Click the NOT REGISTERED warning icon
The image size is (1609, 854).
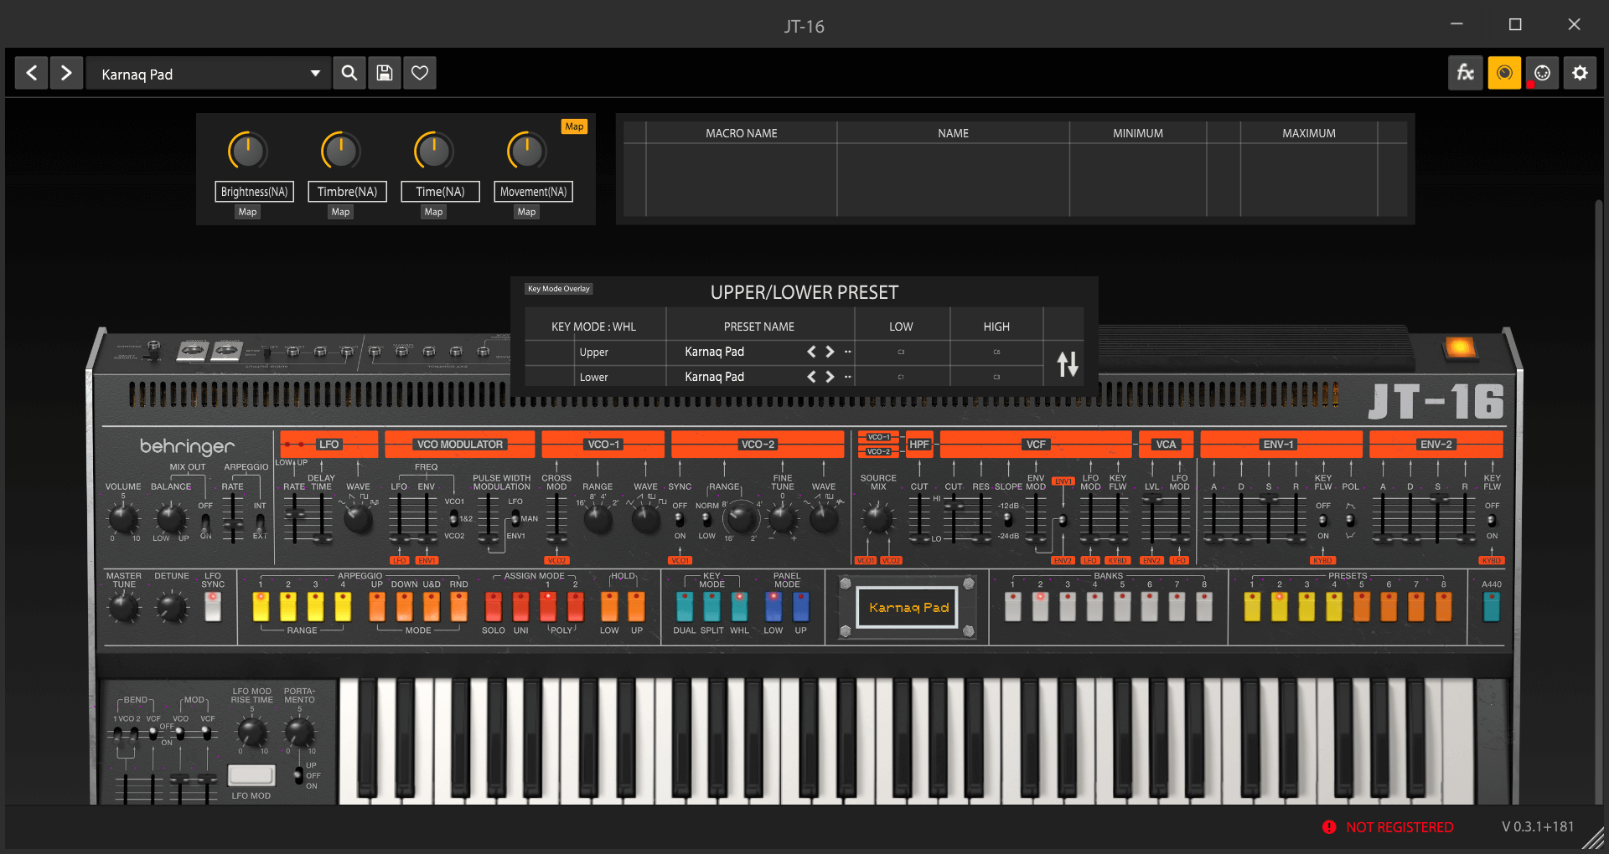point(1329,827)
